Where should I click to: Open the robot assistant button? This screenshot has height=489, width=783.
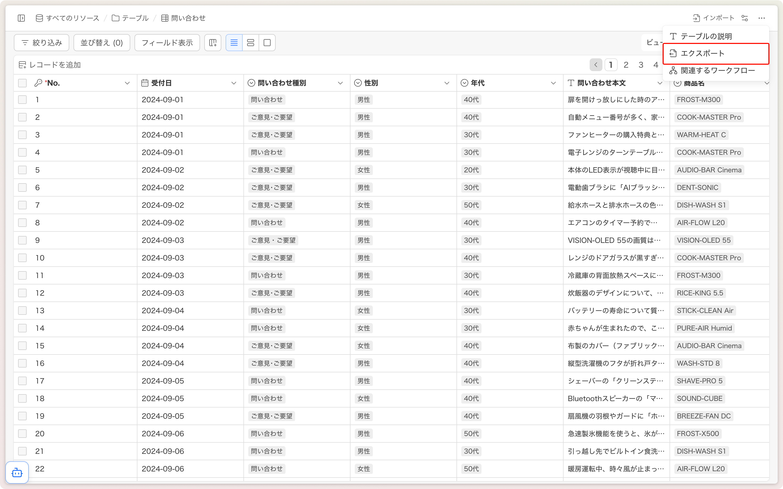[x=17, y=473]
